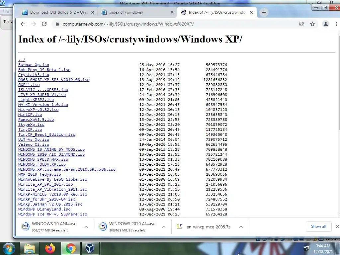
Task: Download WinLite_XP_SP3_2017.iso
Action: point(45,185)
